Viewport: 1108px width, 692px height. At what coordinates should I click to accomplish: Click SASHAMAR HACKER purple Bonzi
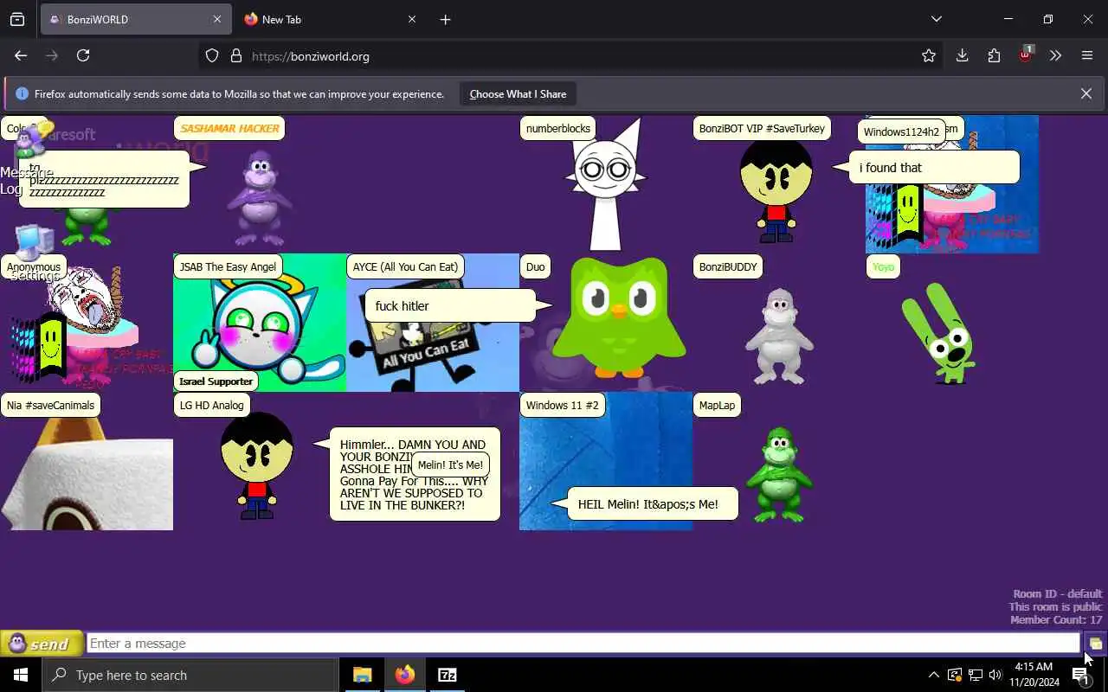coord(259,197)
